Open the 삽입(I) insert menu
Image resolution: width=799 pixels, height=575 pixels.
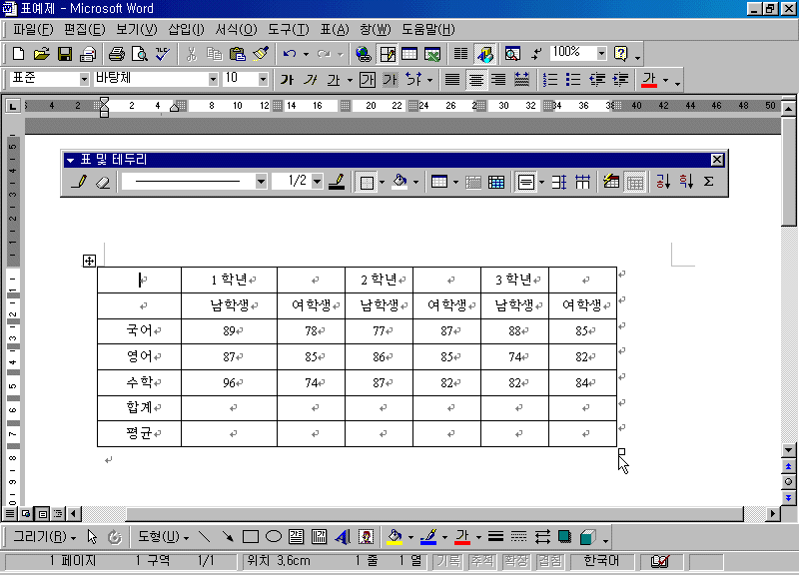tap(186, 29)
